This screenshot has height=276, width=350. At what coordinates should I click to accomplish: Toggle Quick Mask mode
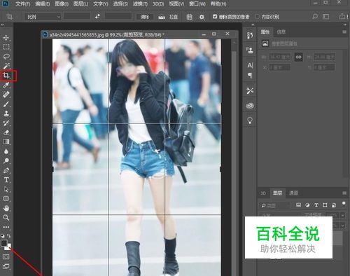pos(6,257)
